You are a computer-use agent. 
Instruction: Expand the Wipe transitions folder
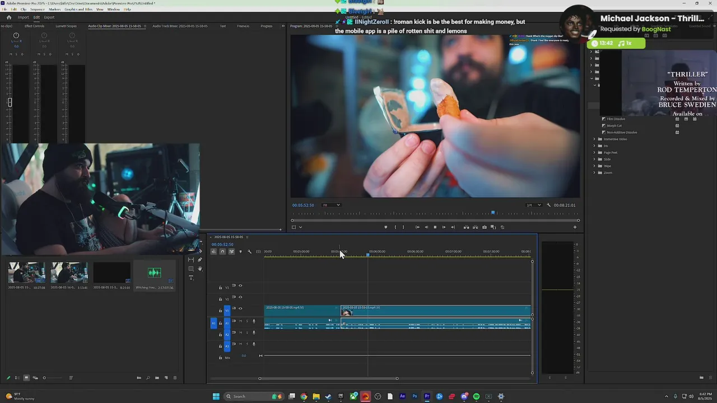point(594,166)
